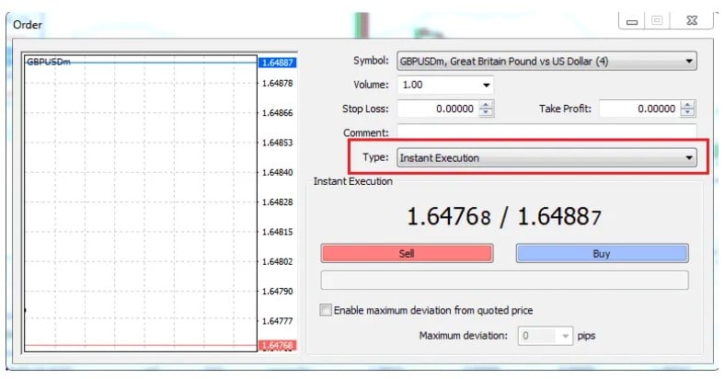Increase Stop Loss with the up arrow
This screenshot has width=725, height=379.
pyautogui.click(x=487, y=105)
